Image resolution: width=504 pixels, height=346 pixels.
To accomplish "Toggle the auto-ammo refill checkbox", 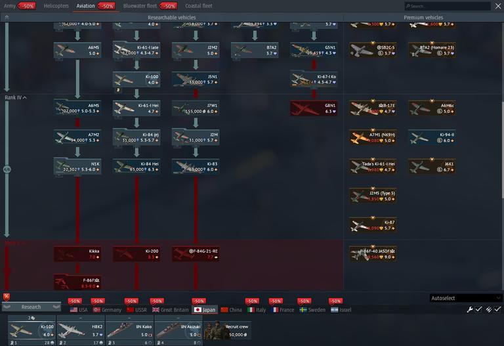I will pyautogui.click(x=497, y=309).
